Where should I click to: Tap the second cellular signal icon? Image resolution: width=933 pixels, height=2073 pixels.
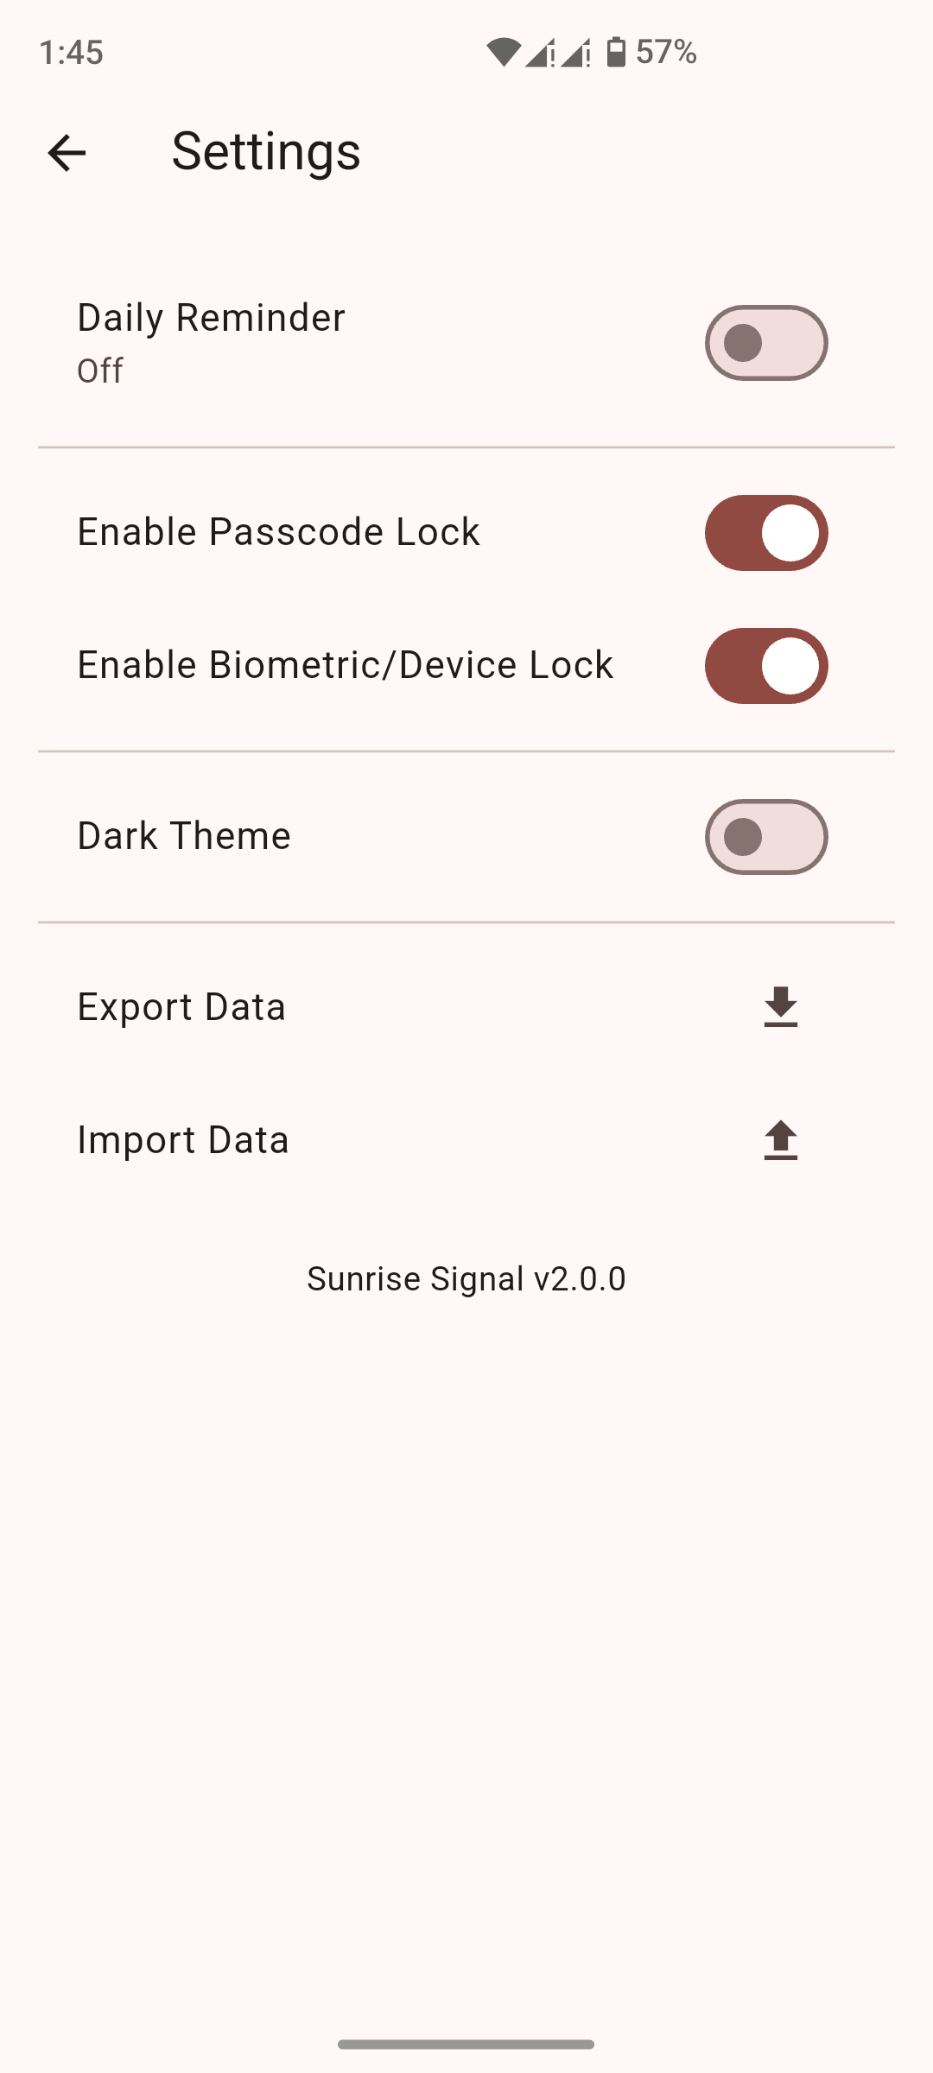[576, 53]
